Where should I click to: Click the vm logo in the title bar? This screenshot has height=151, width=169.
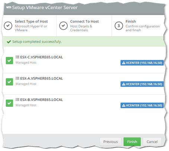[9, 7]
